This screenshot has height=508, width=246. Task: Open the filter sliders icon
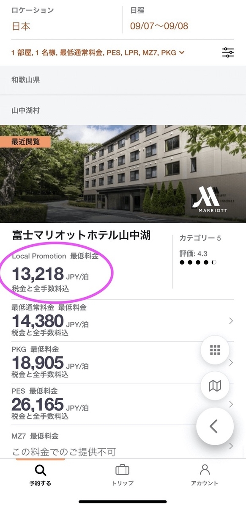point(228,52)
